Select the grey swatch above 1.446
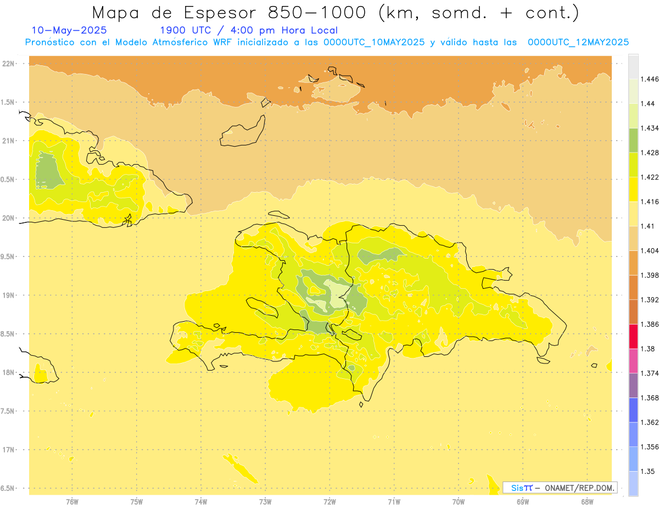 point(633,66)
